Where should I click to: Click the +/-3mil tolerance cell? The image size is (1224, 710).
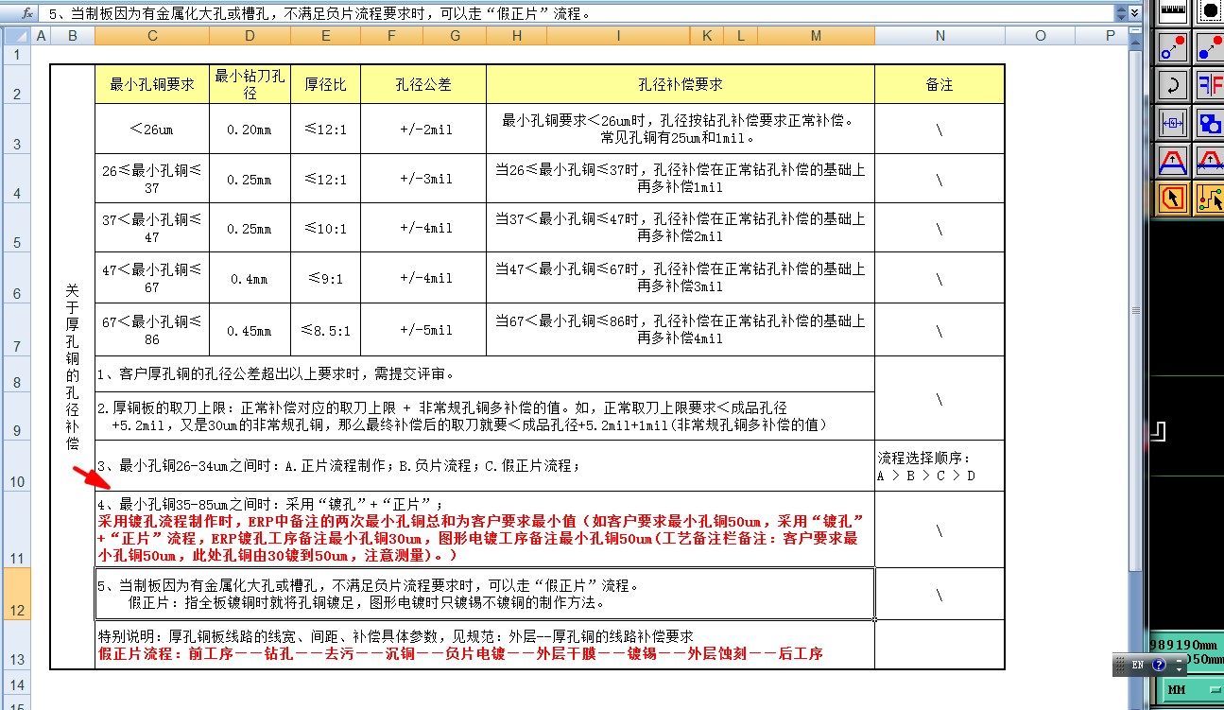[423, 179]
